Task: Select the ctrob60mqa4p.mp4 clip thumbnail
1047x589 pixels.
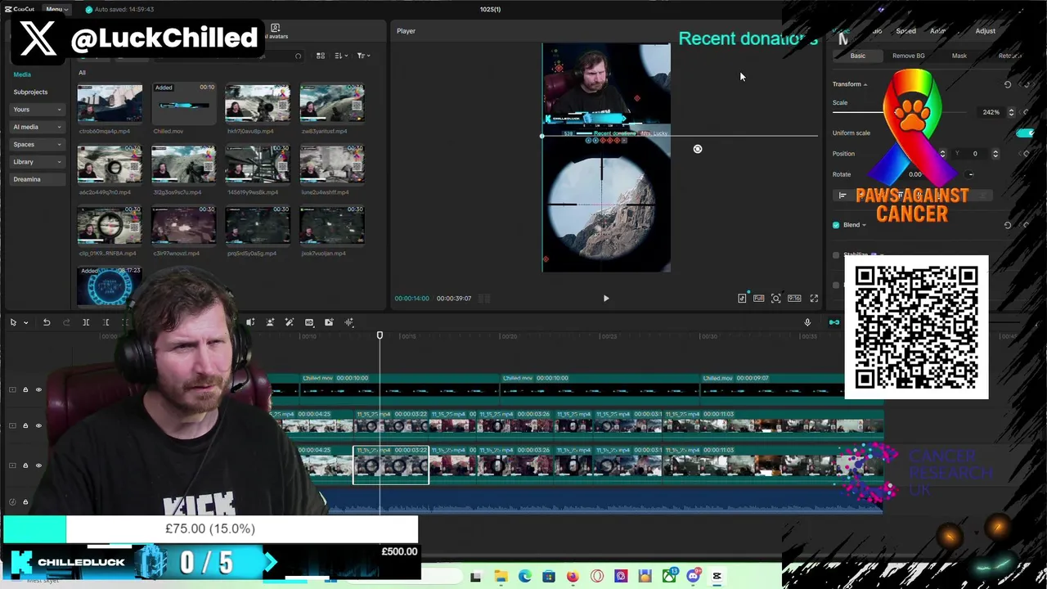Action: coord(110,104)
